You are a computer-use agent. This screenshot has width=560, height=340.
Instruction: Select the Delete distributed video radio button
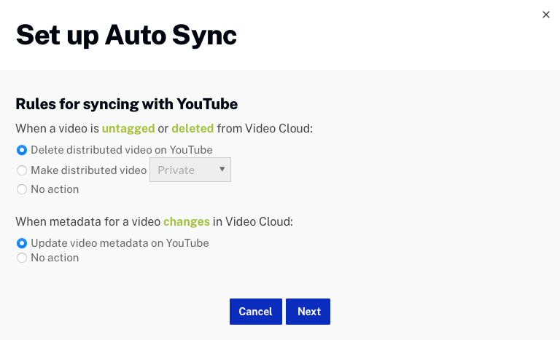pos(22,150)
